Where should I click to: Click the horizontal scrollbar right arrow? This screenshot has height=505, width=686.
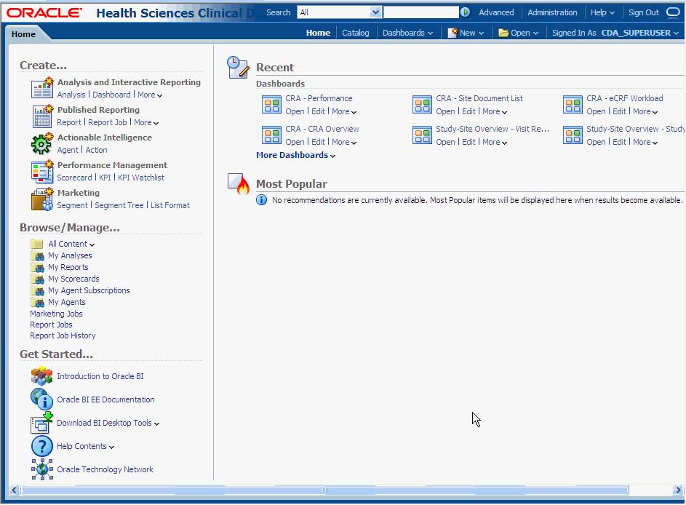678,490
